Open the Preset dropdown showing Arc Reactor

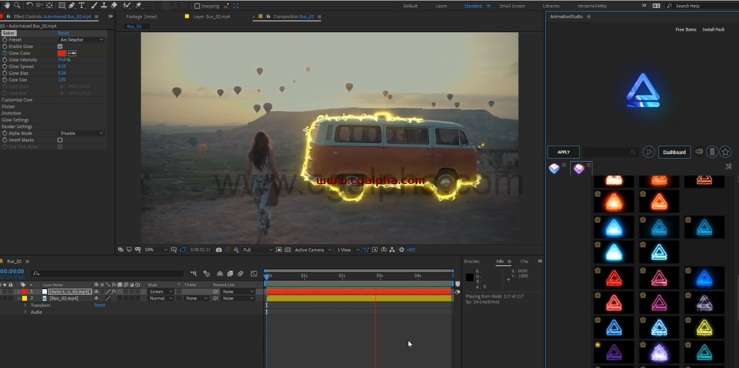[81, 40]
